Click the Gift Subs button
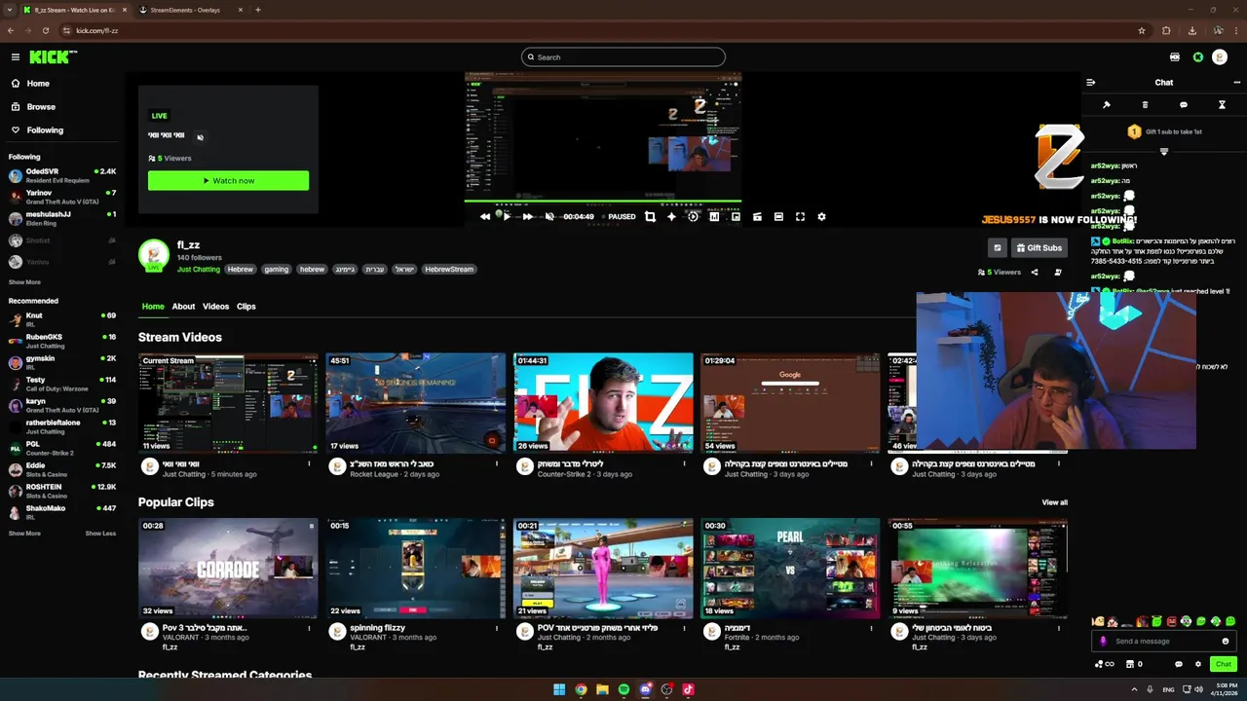 point(1039,248)
